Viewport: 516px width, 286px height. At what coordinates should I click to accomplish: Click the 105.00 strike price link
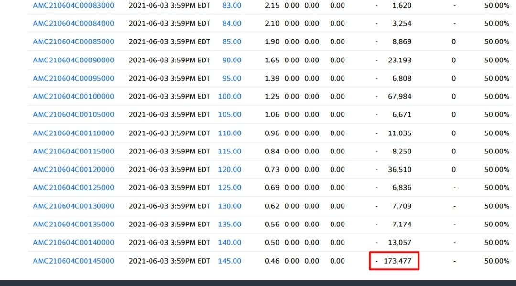click(230, 114)
